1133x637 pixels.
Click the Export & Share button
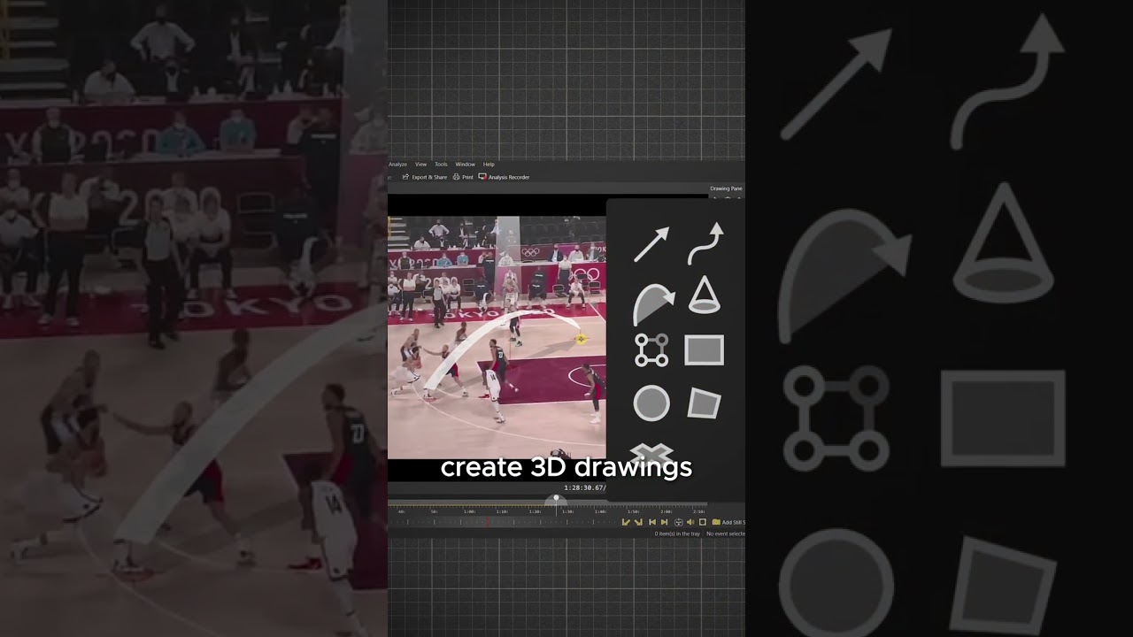425,177
